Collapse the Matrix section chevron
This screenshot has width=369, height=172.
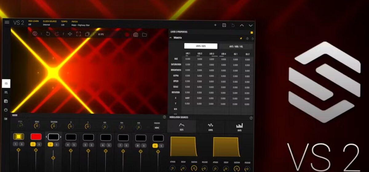[171, 37]
